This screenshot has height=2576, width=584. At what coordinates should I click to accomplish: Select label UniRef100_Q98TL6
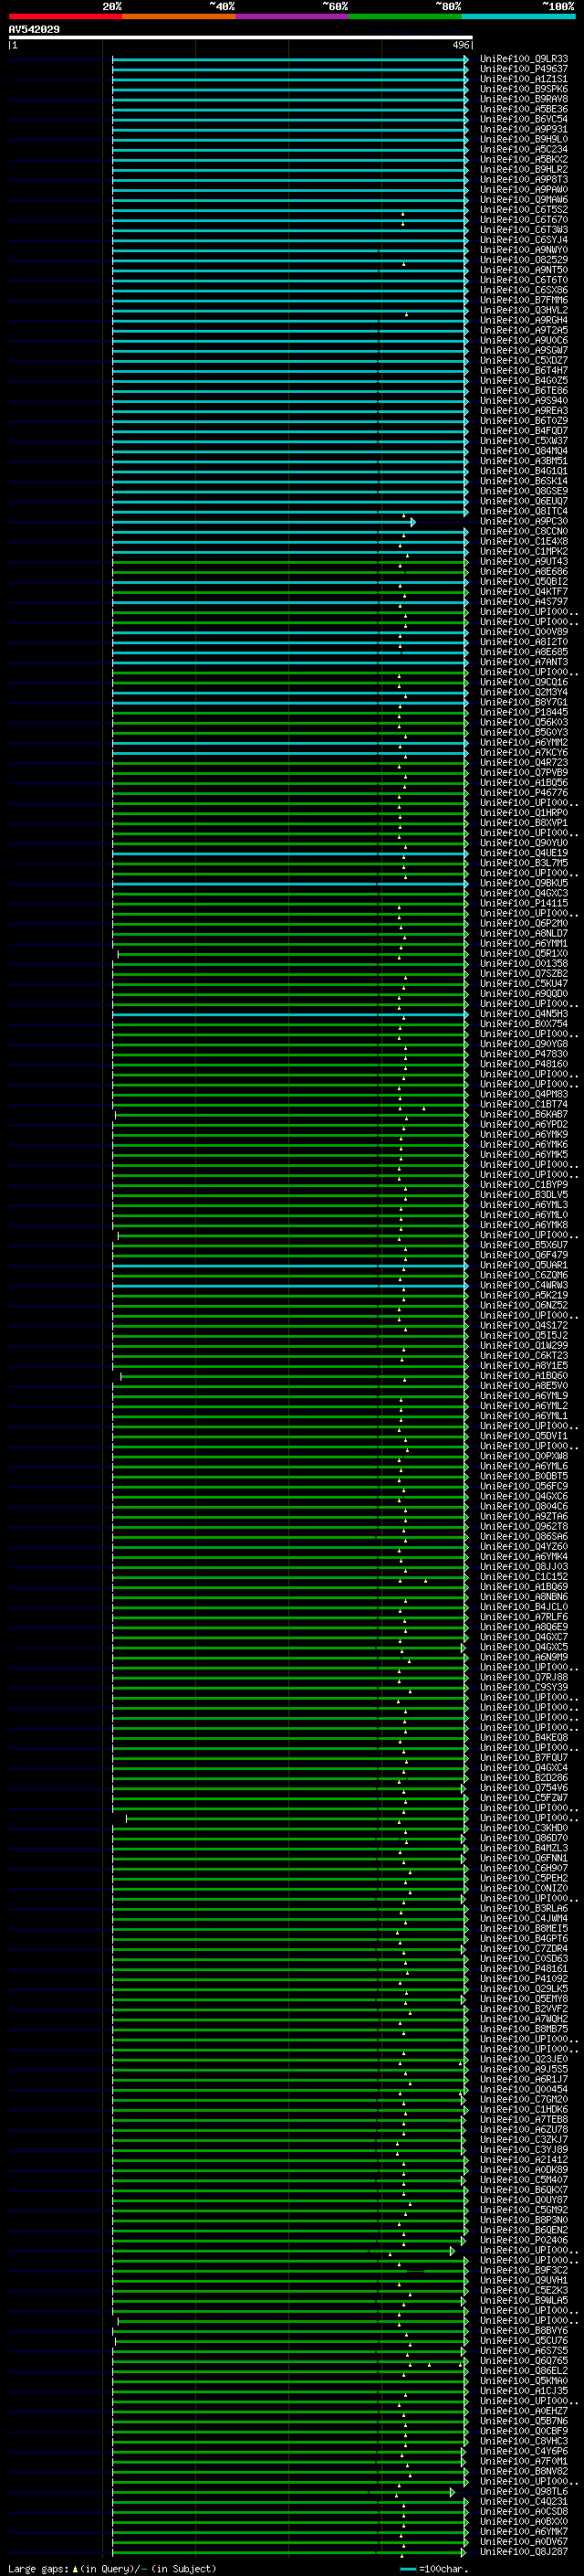[x=523, y=2492]
